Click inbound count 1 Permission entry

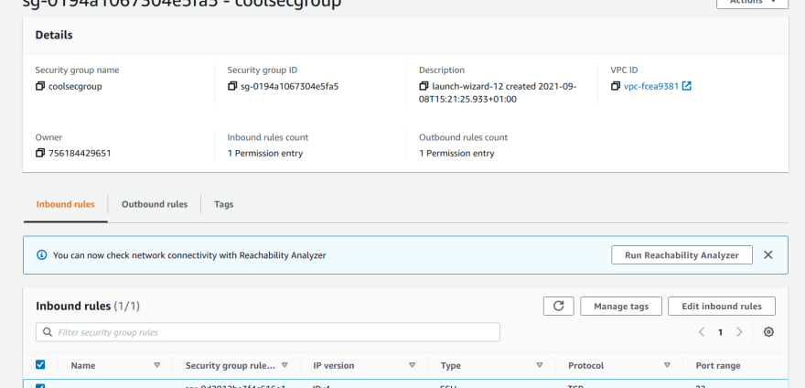(x=265, y=153)
